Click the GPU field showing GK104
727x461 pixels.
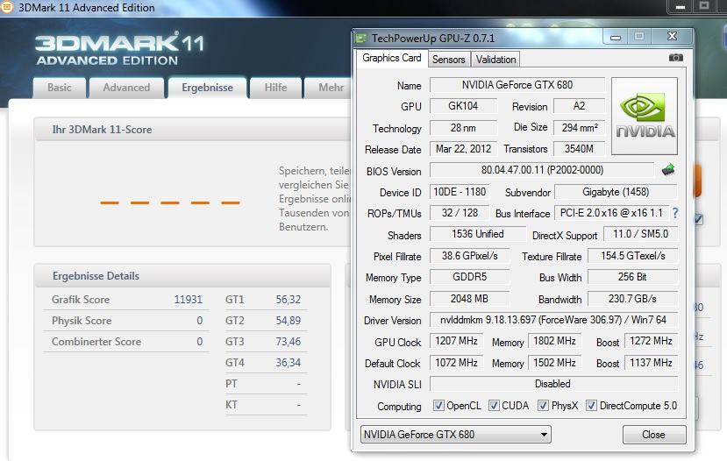[x=463, y=106]
